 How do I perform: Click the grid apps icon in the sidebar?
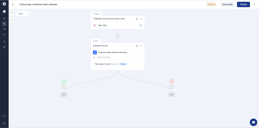(4, 47)
